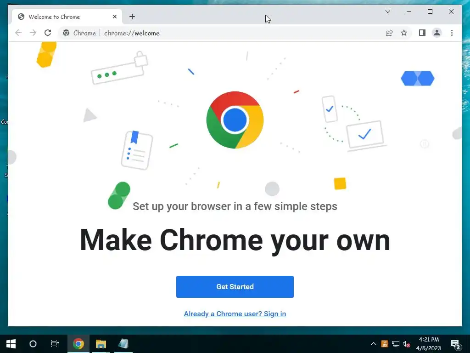Screen dimensions: 470x353
Task: Click the 'Set up your browser' subtitle
Action: 235,206
